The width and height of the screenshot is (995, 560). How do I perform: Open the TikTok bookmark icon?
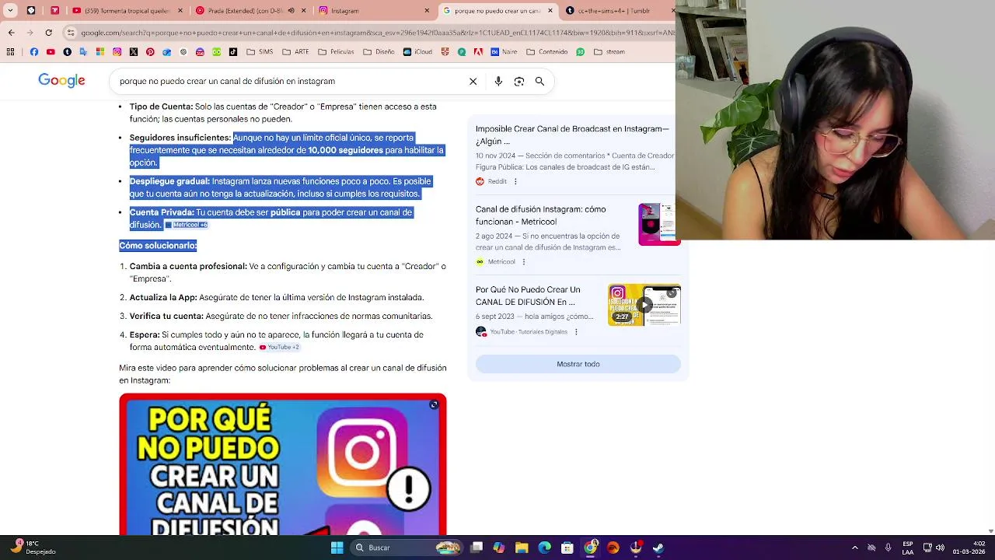tap(232, 52)
